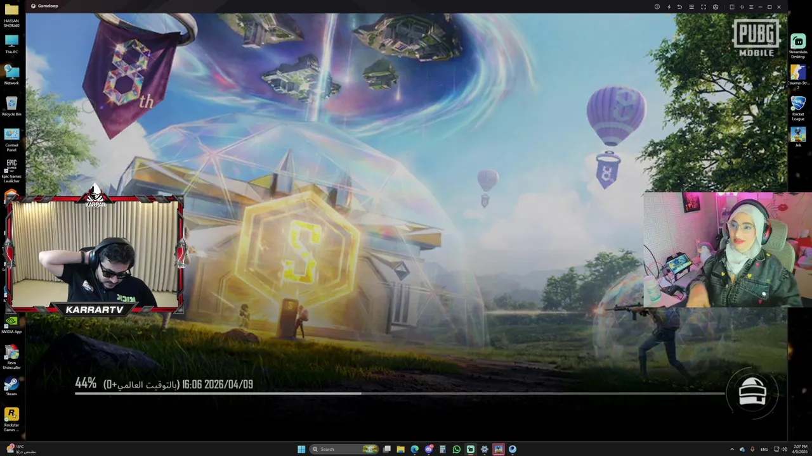812x456 pixels.
Task: Select Recycle Bin desktop icon
Action: [x=11, y=106]
